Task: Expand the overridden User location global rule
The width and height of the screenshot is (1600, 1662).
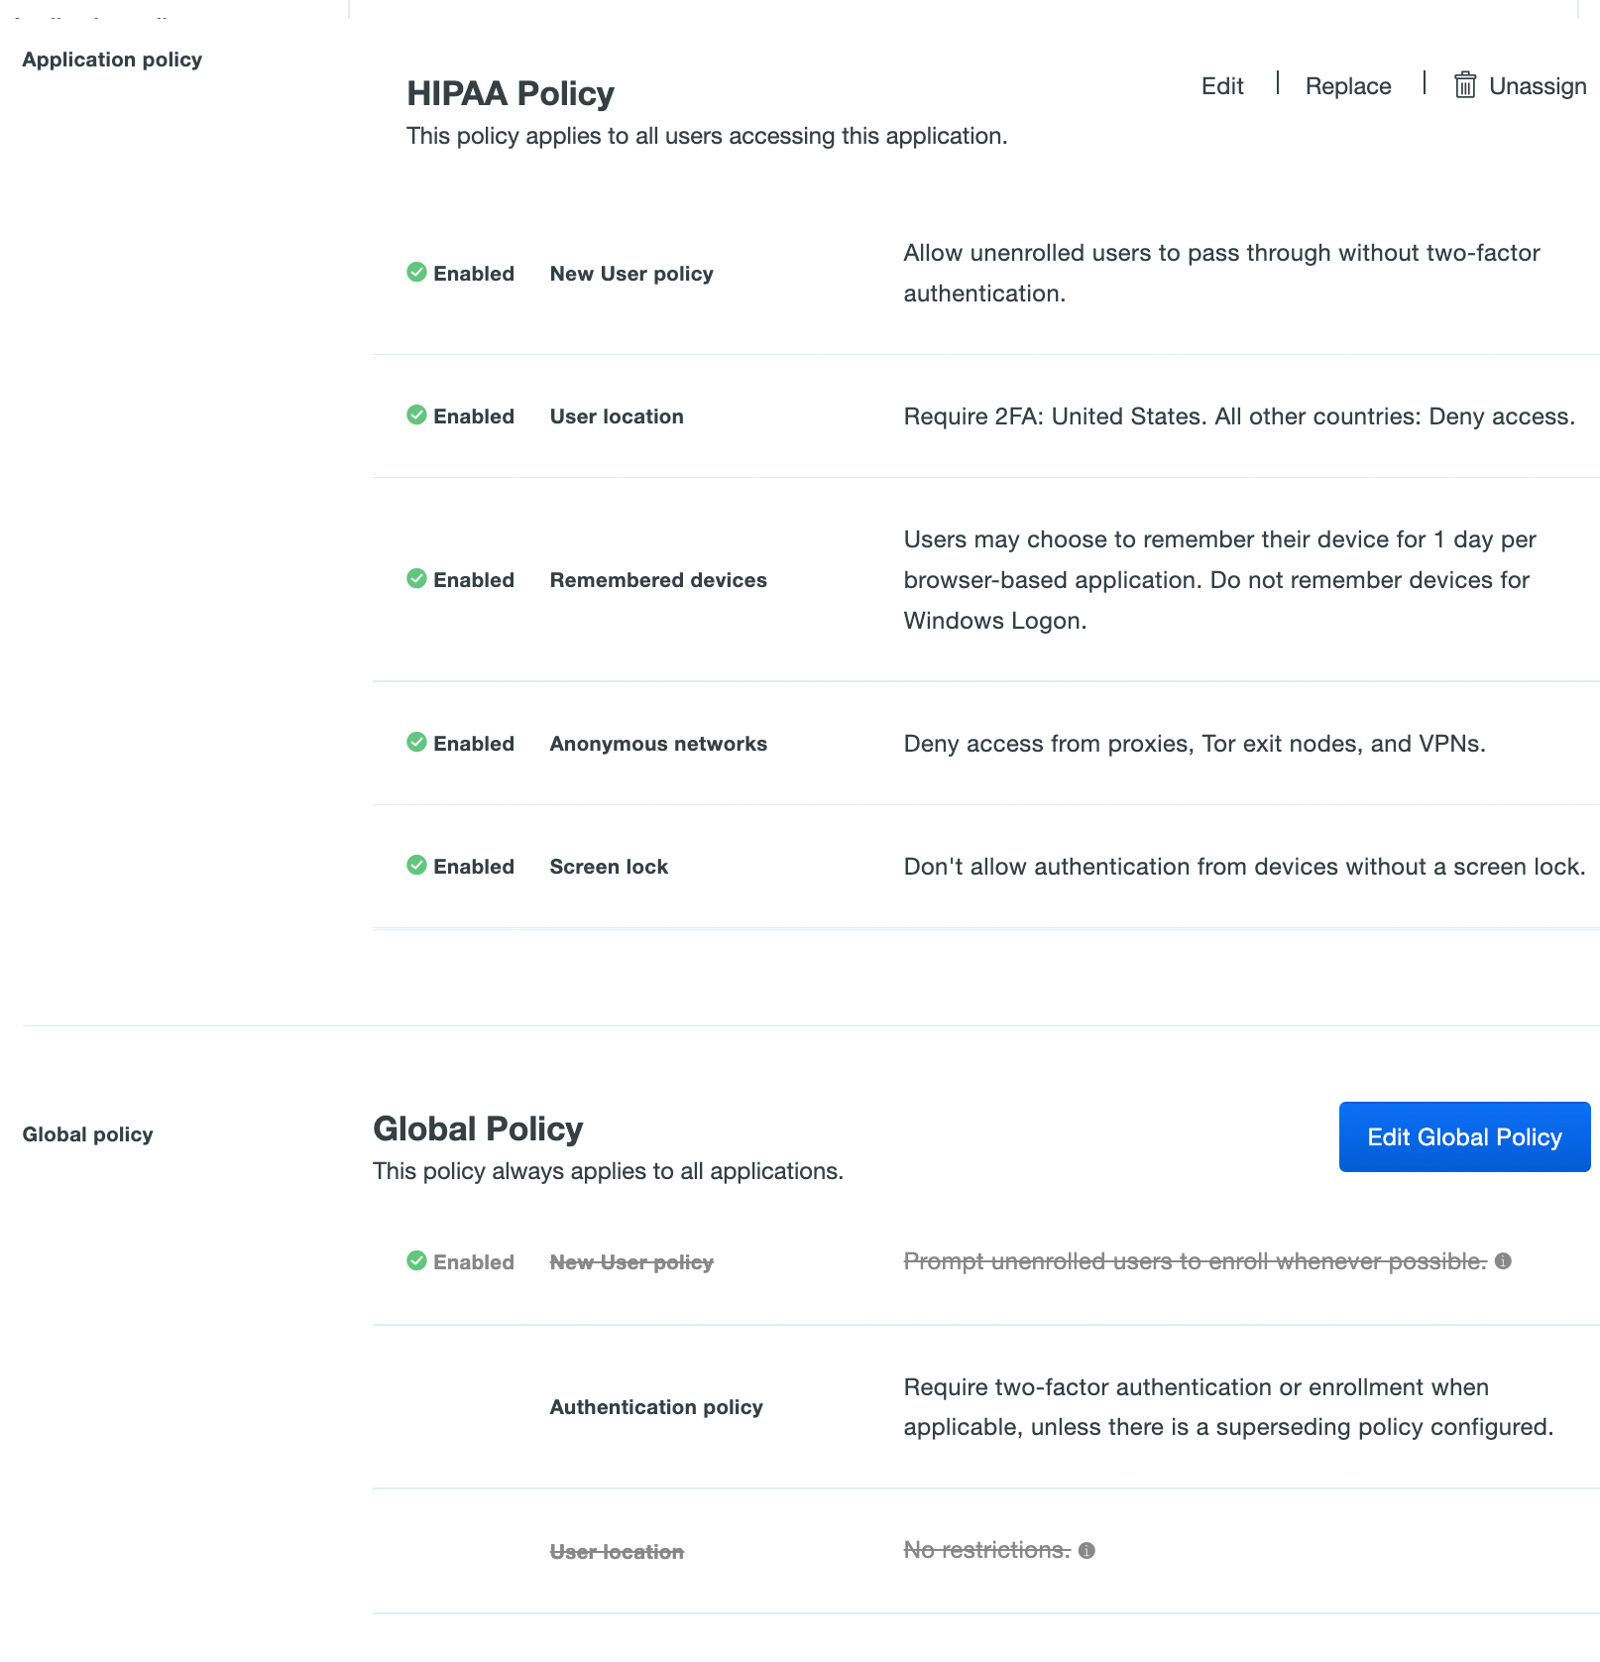Action: 616,1551
